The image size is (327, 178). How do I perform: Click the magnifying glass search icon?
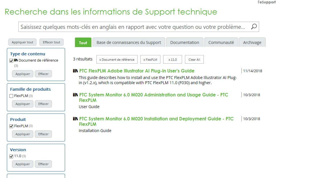click(x=254, y=27)
